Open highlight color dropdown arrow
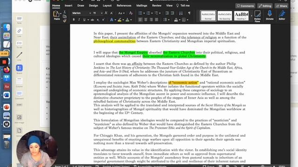298x167 pixels. coord(123,20)
